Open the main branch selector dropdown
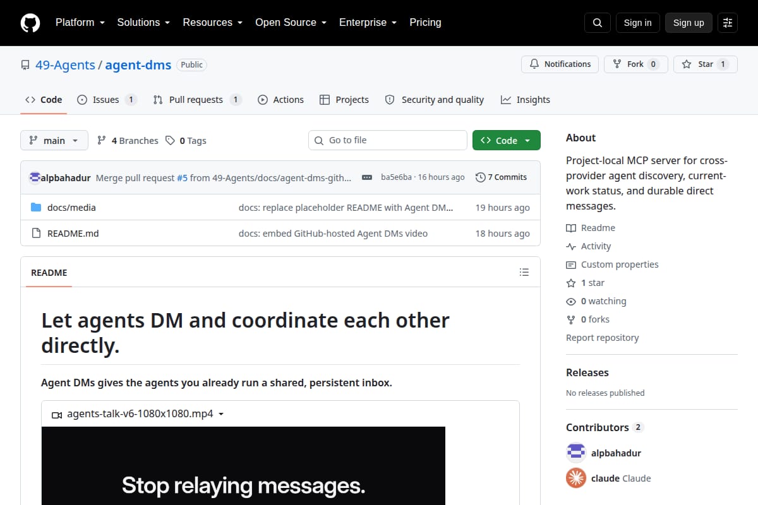Screen dimensions: 758x505 click(x=54, y=140)
